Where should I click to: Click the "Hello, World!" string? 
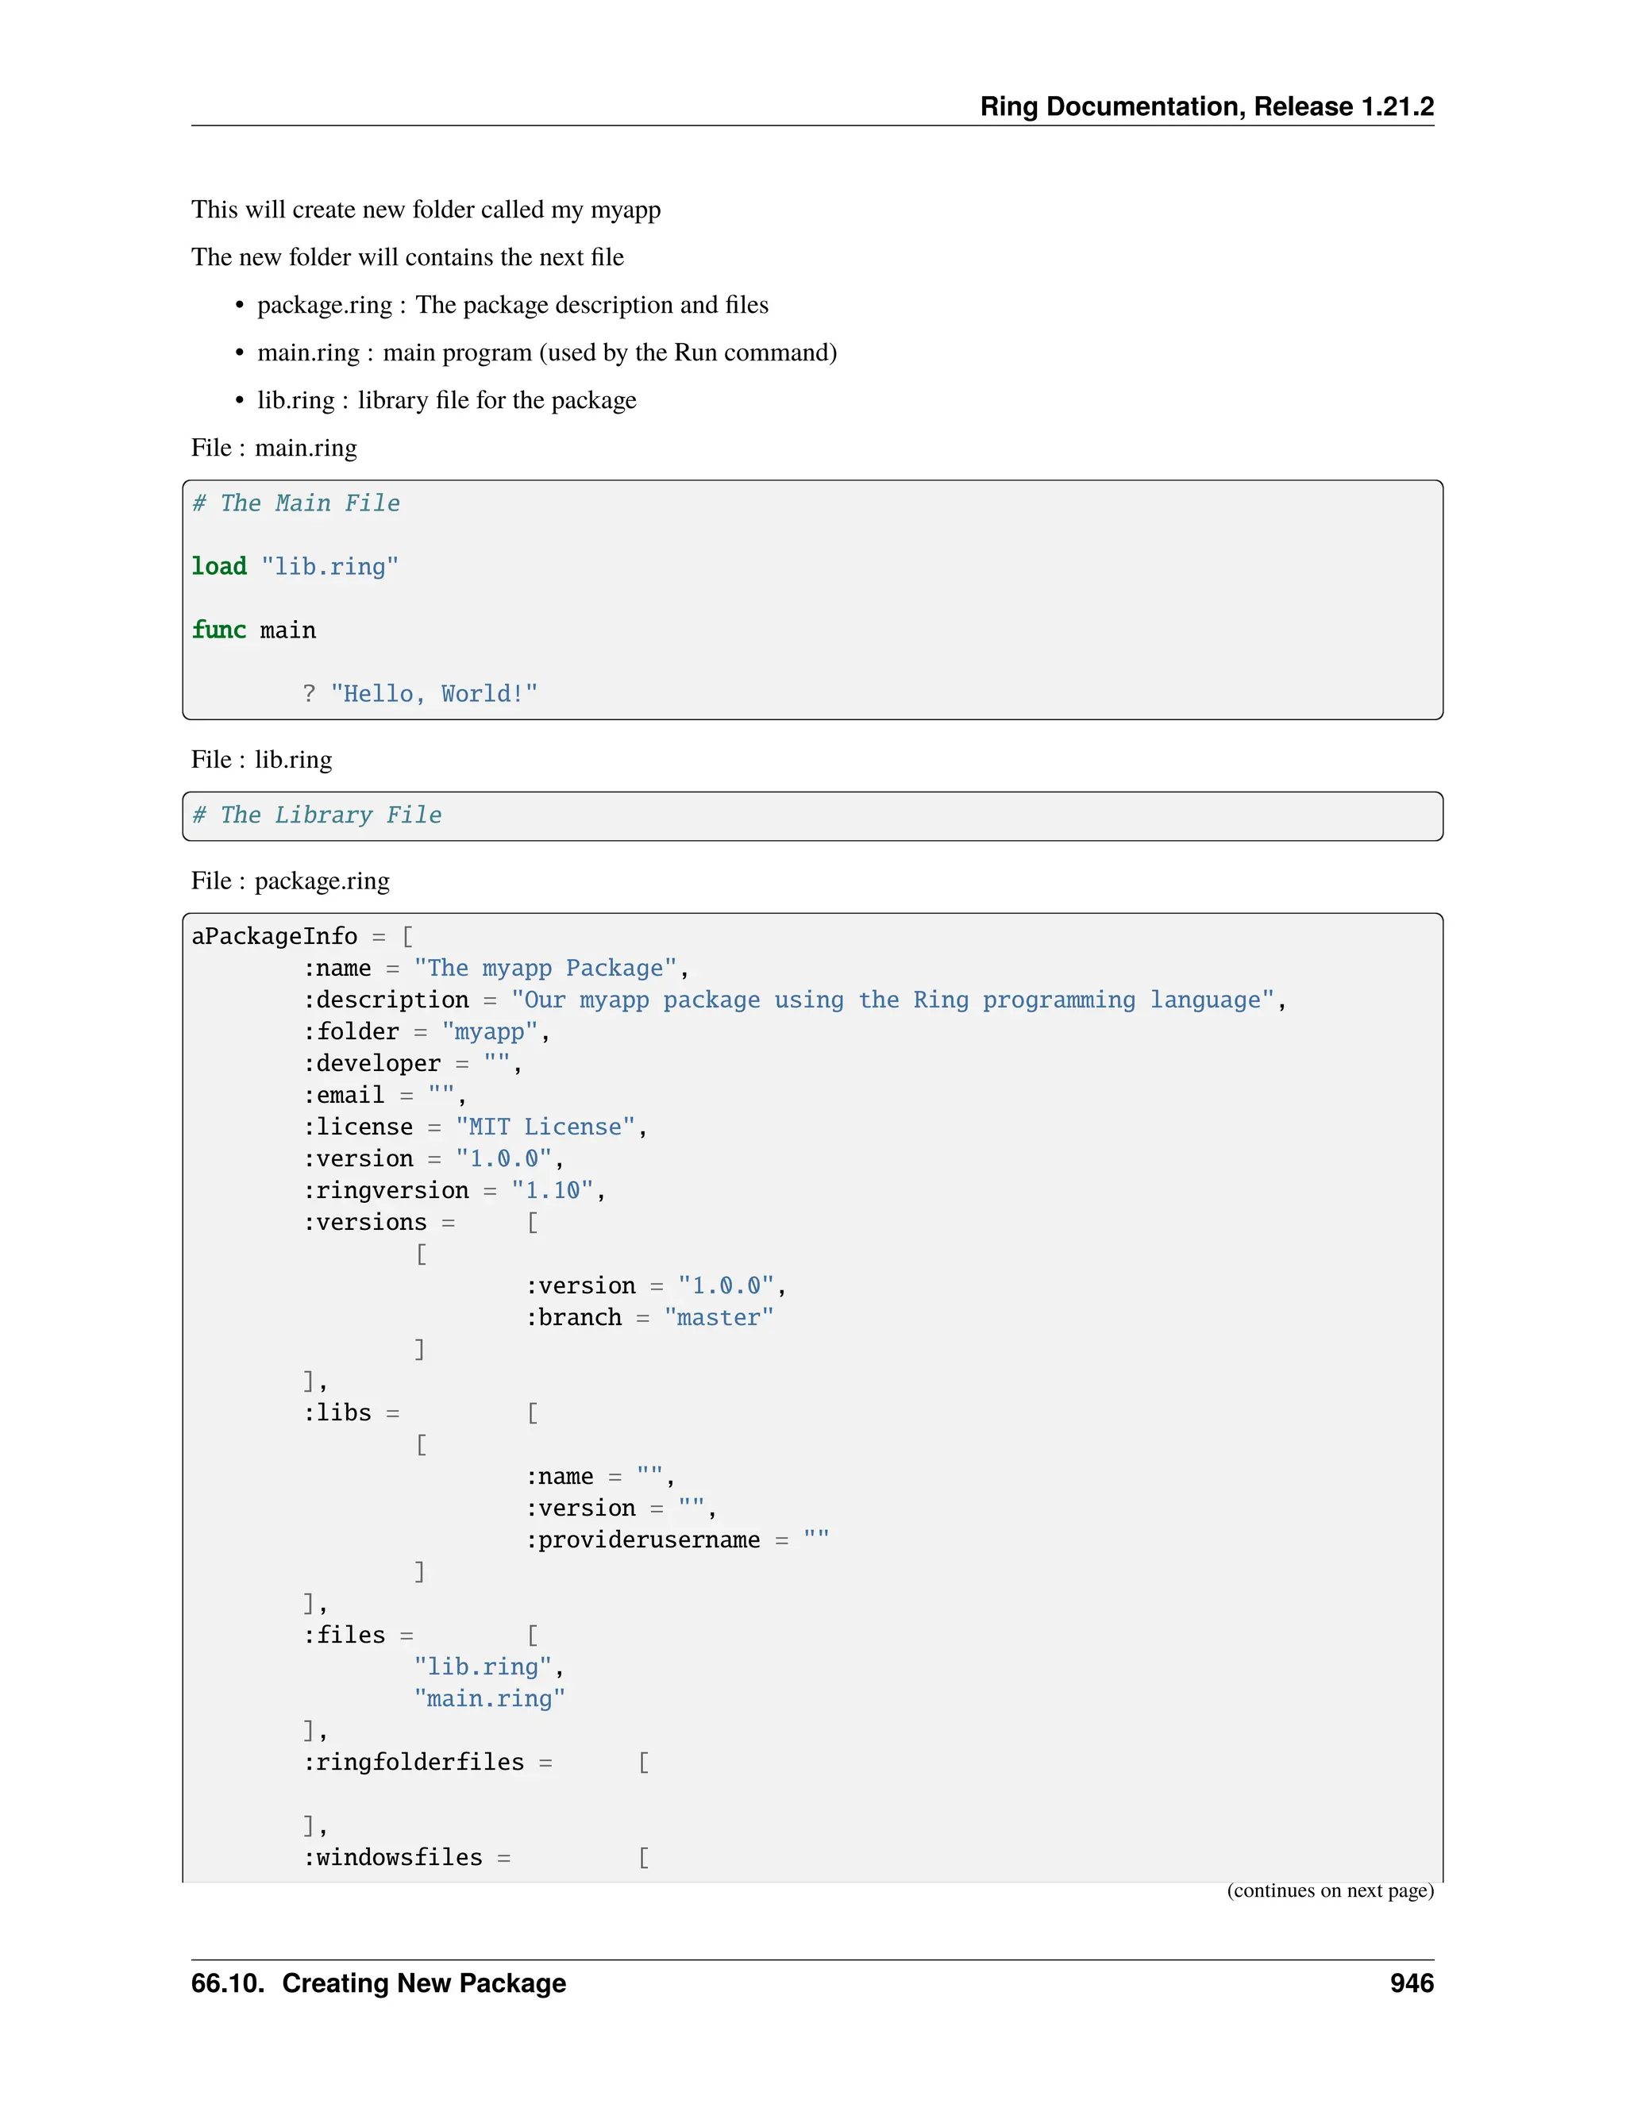433,694
